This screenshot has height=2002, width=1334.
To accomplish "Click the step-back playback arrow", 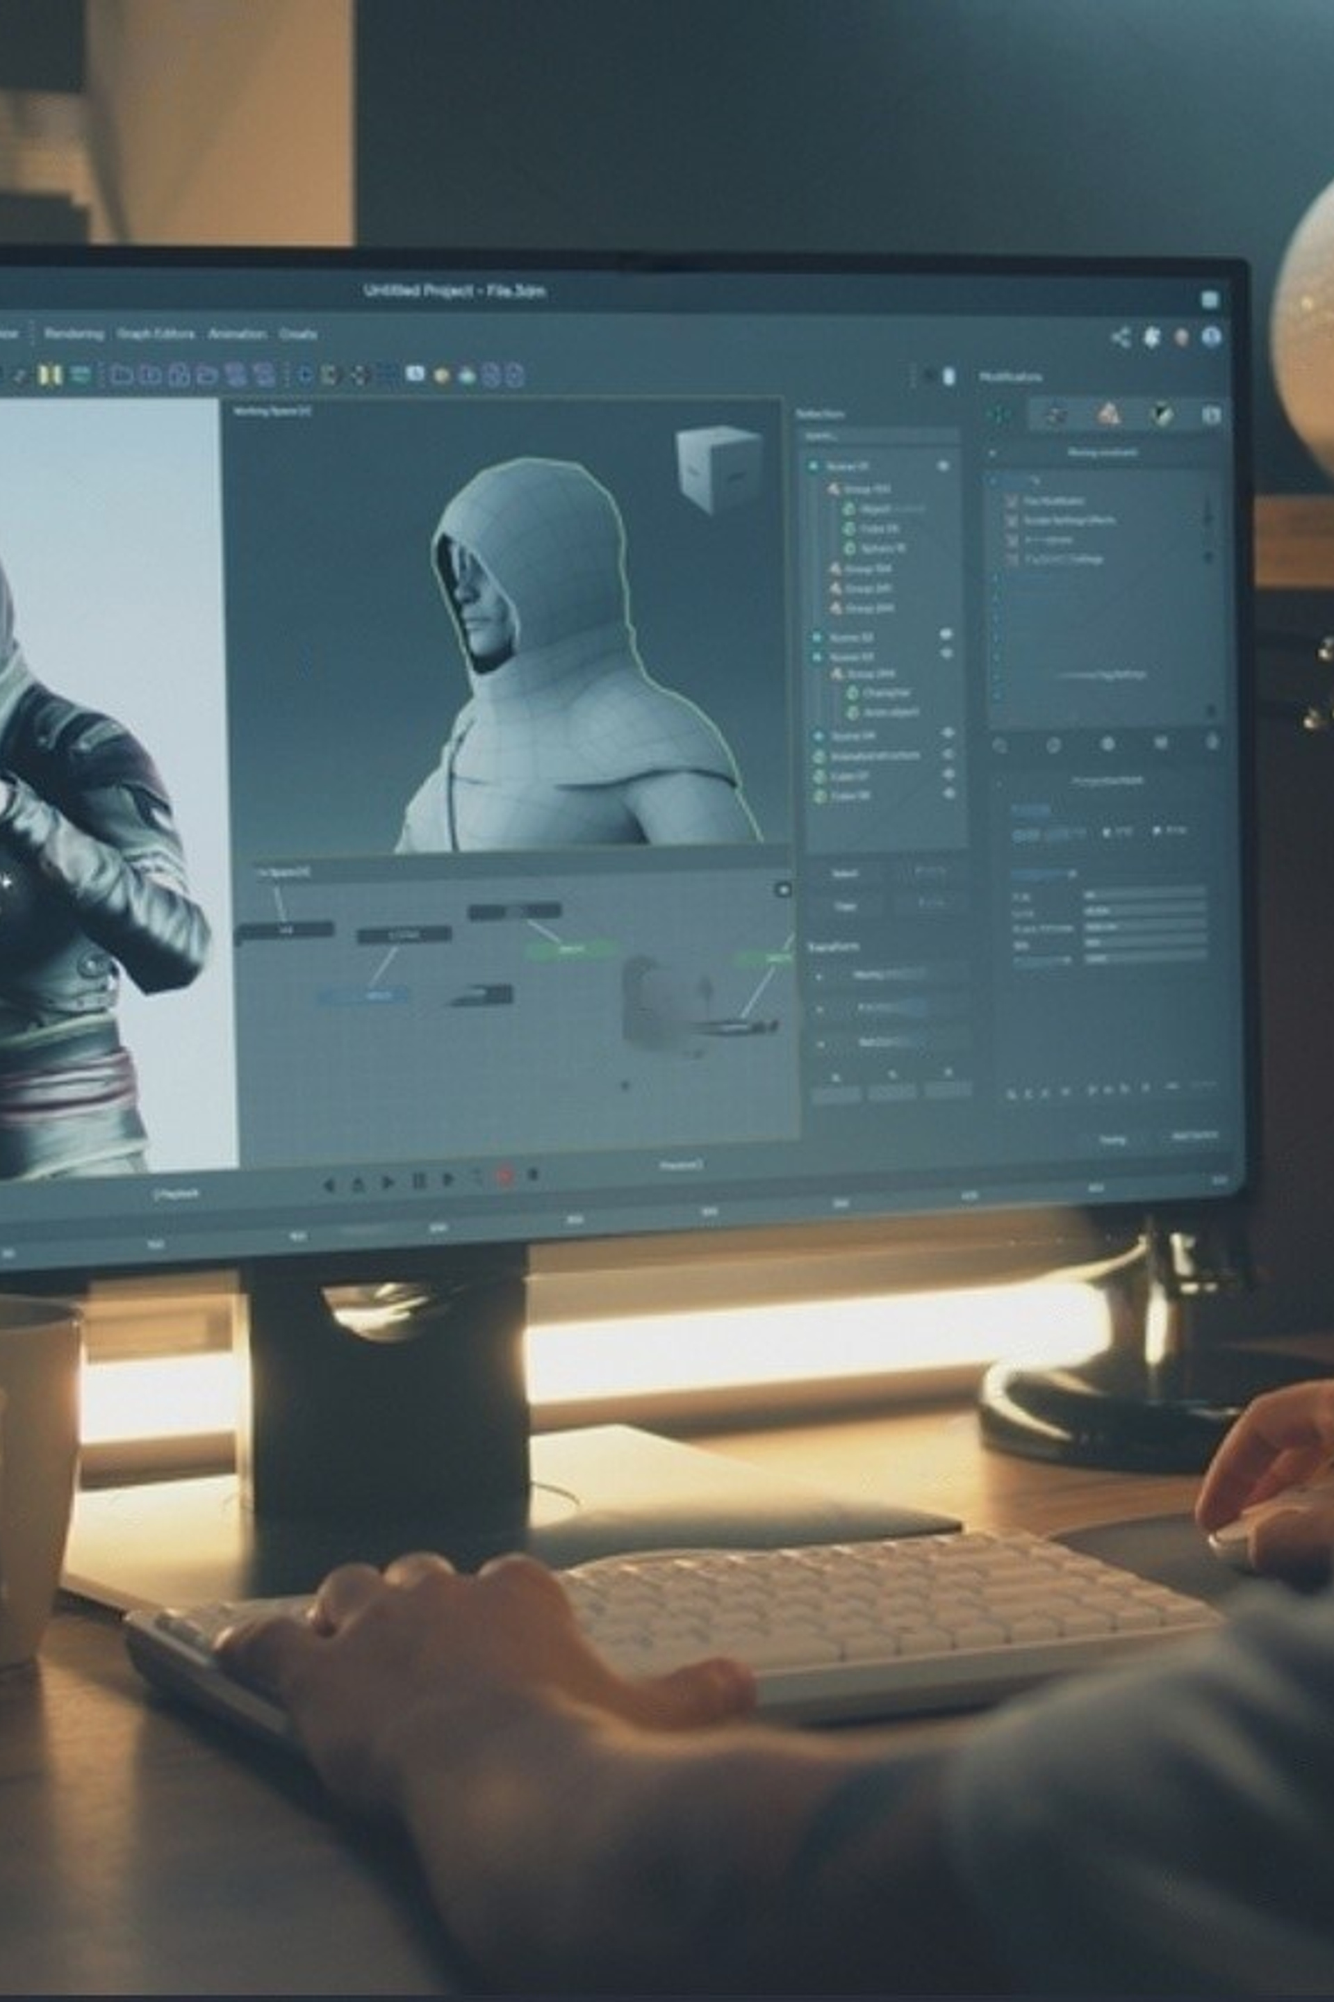I will 329,1183.
